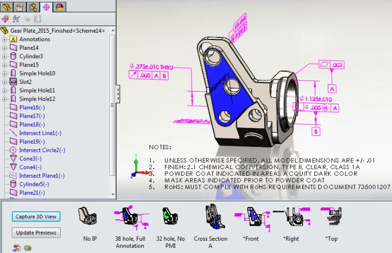Open the FeatureManager design tree tab
This screenshot has width=392, height=253.
click(x=7, y=7)
